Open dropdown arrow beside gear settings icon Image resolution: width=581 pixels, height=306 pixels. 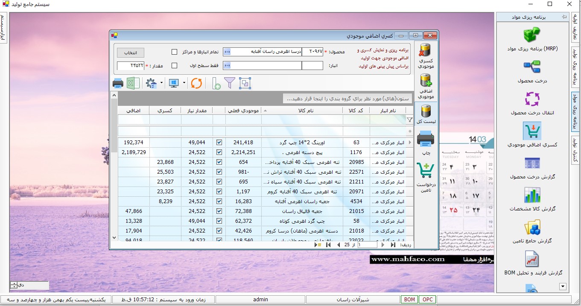161,83
